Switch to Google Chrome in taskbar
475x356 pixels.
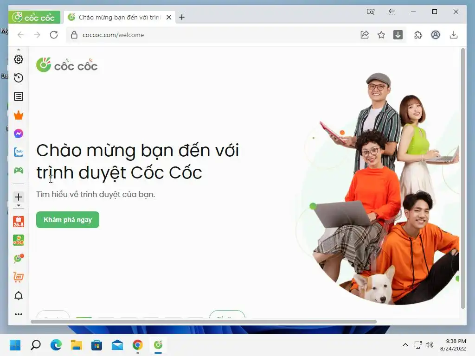(137, 345)
